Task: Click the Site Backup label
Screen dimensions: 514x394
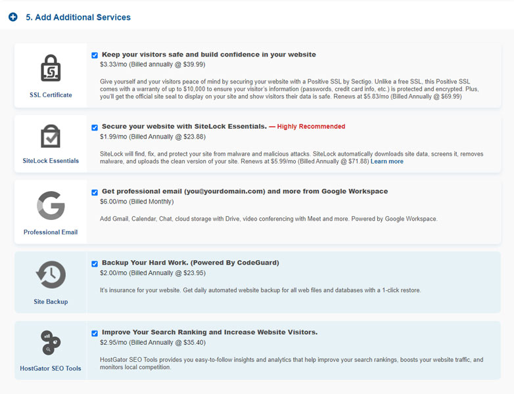Action: (x=51, y=301)
